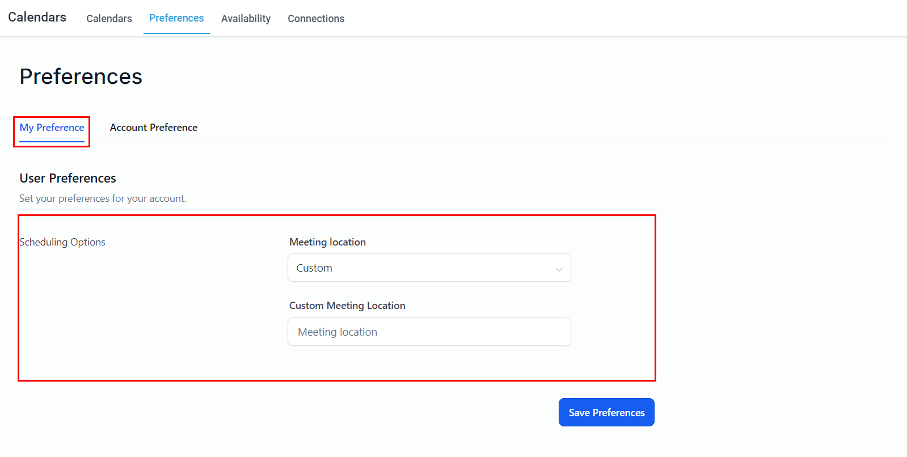Switch to the Account Preference sub-tab
The image size is (907, 457).
(154, 128)
